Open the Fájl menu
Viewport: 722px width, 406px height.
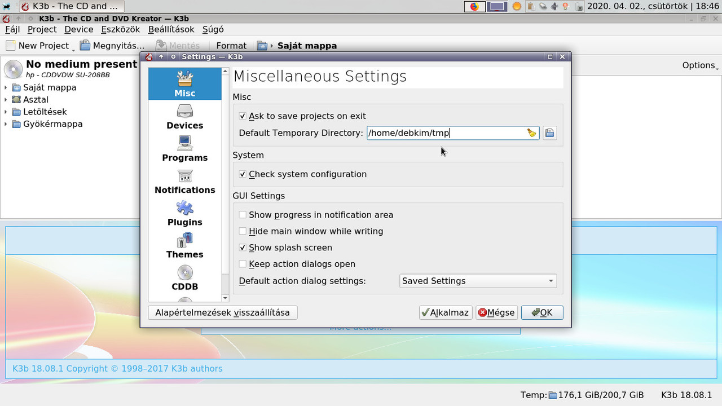pos(12,29)
